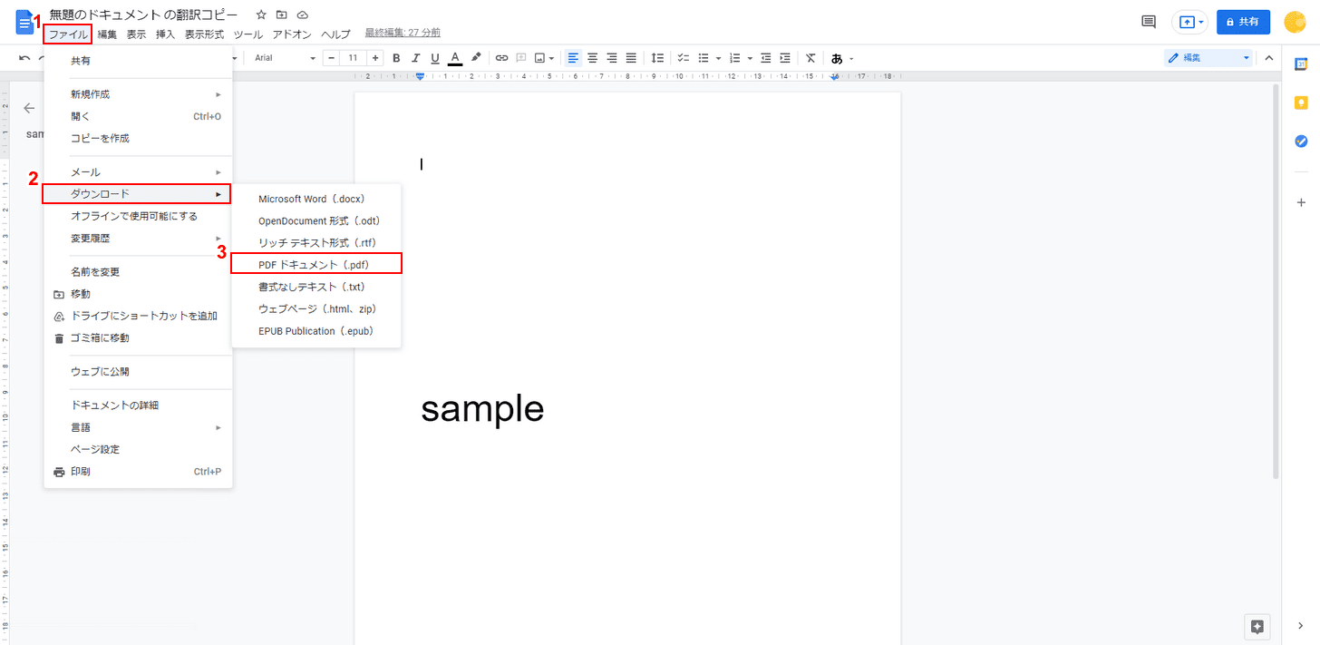Open numbered list style dropdown arrow
Image resolution: width=1320 pixels, height=645 pixels.
coord(750,58)
